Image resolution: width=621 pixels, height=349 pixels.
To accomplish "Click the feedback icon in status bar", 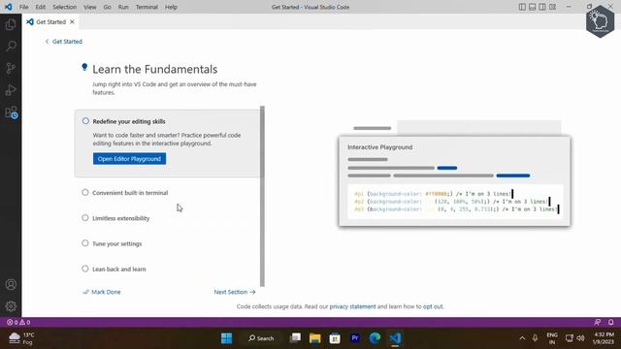I will coord(598,322).
